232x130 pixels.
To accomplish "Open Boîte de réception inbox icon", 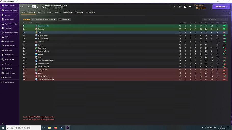I will tap(3, 10).
